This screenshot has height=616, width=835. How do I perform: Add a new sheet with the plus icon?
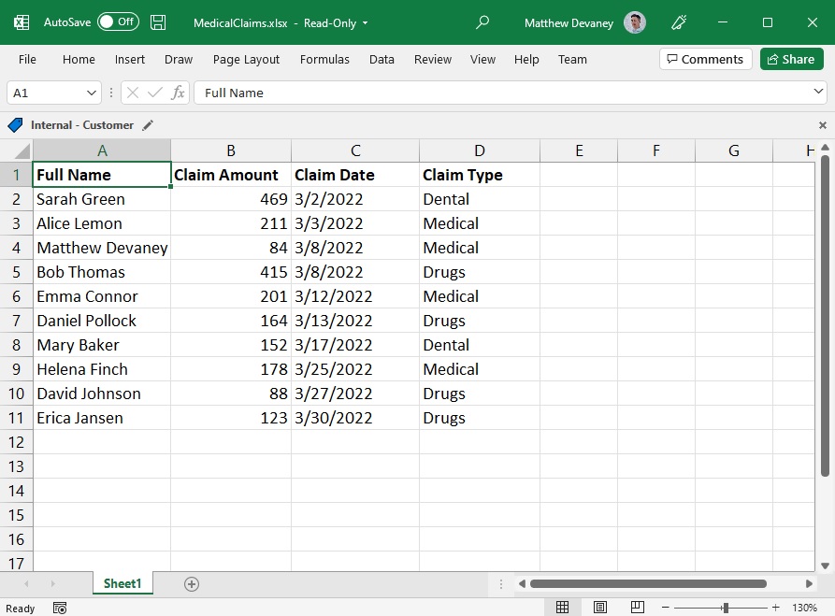pyautogui.click(x=192, y=584)
